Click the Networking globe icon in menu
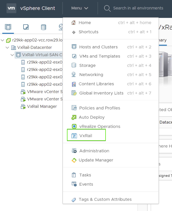The image size is (172, 211). (74, 75)
